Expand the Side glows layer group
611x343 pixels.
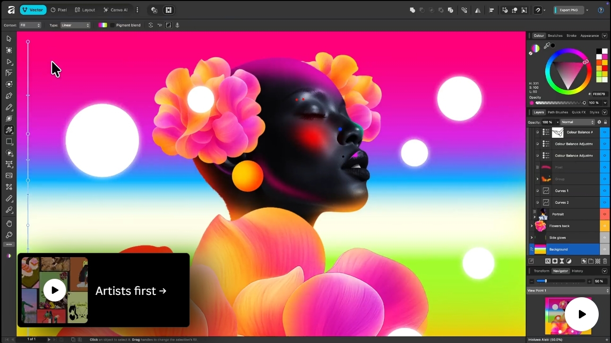pos(532,238)
